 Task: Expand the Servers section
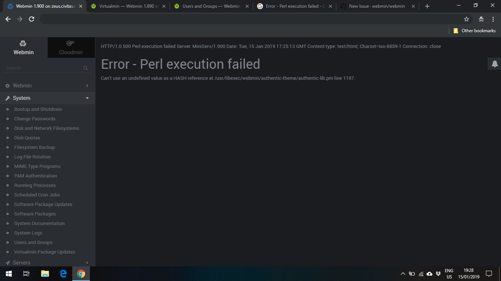tap(87, 262)
